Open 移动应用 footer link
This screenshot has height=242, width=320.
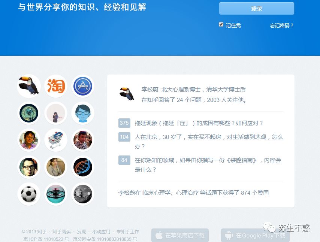point(101,232)
